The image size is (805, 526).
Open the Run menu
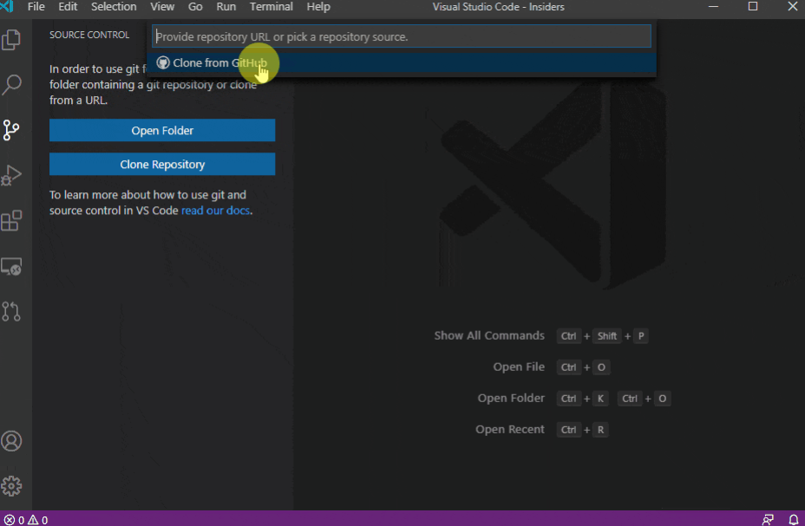[x=226, y=7]
